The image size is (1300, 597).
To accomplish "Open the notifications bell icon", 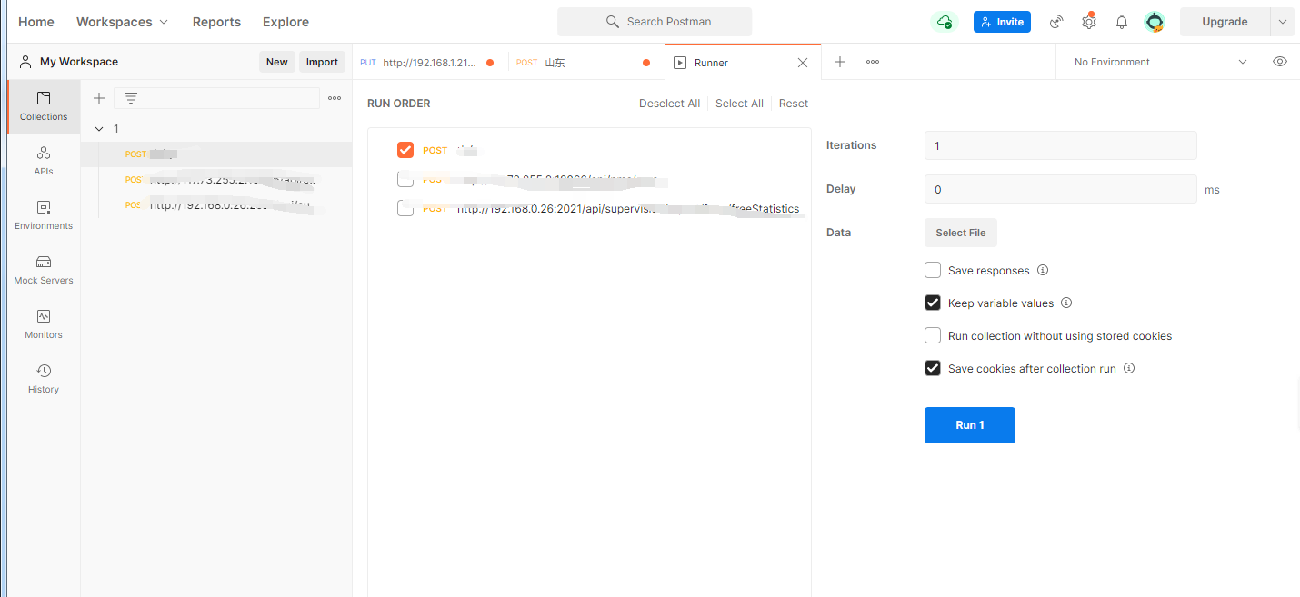I will point(1122,22).
